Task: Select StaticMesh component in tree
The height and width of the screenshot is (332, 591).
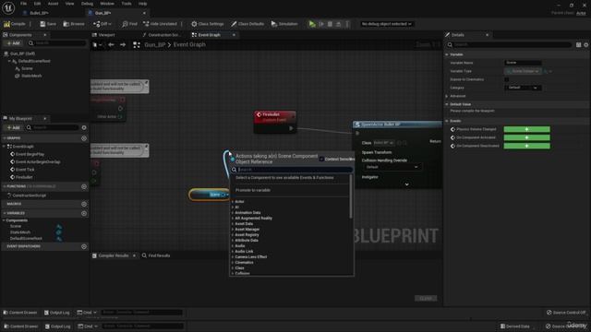Action: point(31,76)
